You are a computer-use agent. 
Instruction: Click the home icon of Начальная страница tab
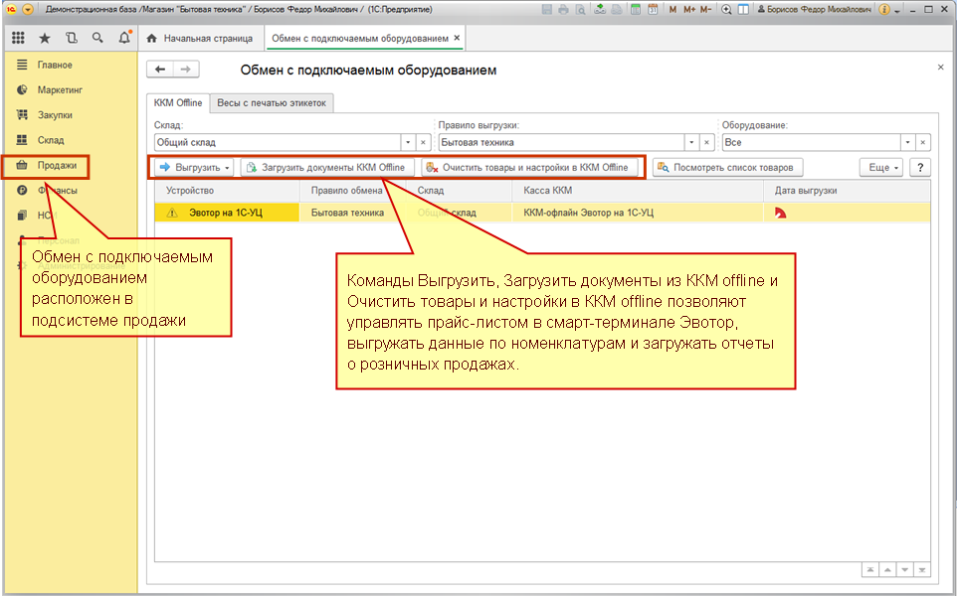[152, 38]
